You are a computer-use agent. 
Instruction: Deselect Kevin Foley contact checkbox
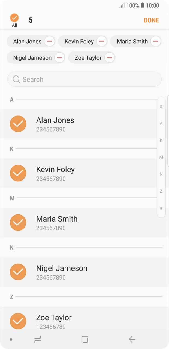click(x=18, y=173)
